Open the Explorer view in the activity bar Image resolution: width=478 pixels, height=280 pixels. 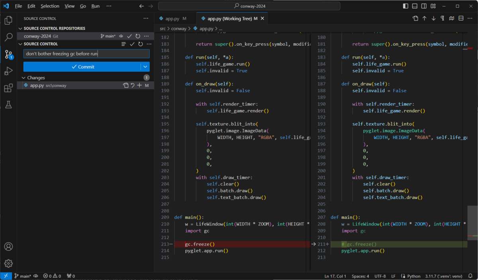(x=8, y=20)
